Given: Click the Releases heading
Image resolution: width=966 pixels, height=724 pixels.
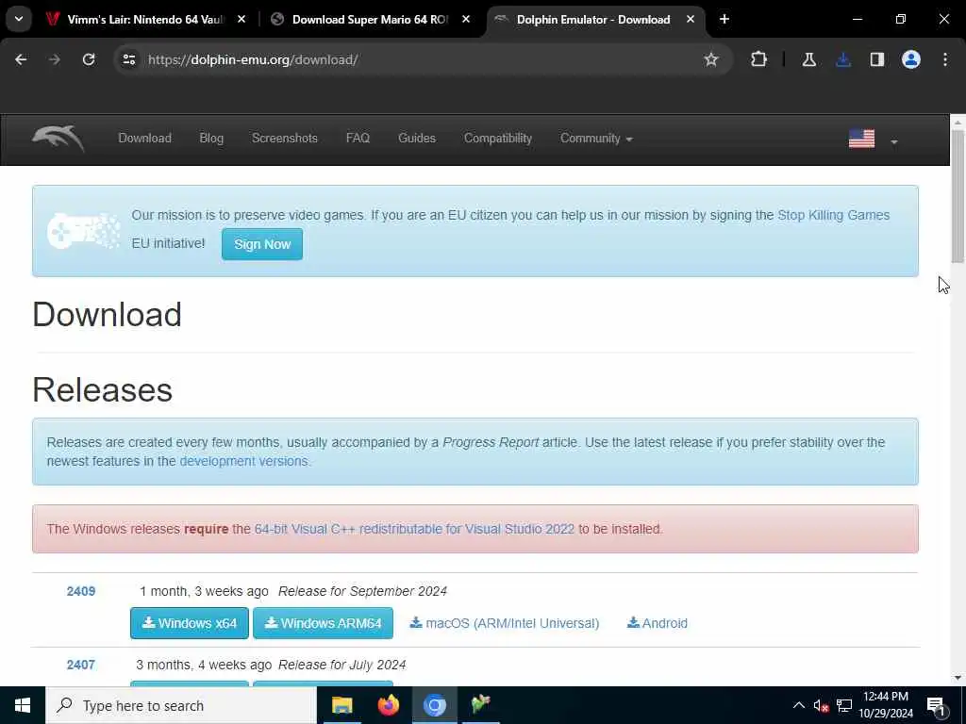Looking at the screenshot, I should (102, 389).
